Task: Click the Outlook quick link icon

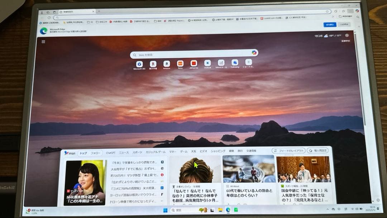Action: tap(207, 65)
